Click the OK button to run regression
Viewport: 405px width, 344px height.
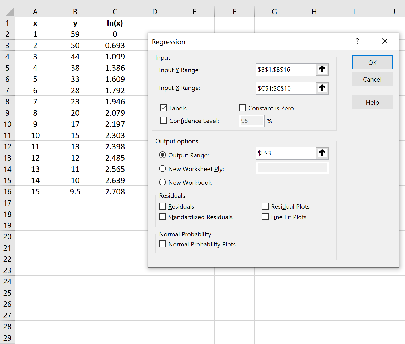[x=372, y=62]
